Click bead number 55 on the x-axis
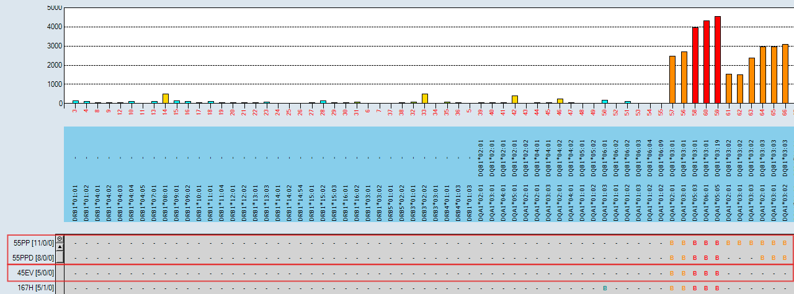The image size is (794, 294). (x=661, y=111)
